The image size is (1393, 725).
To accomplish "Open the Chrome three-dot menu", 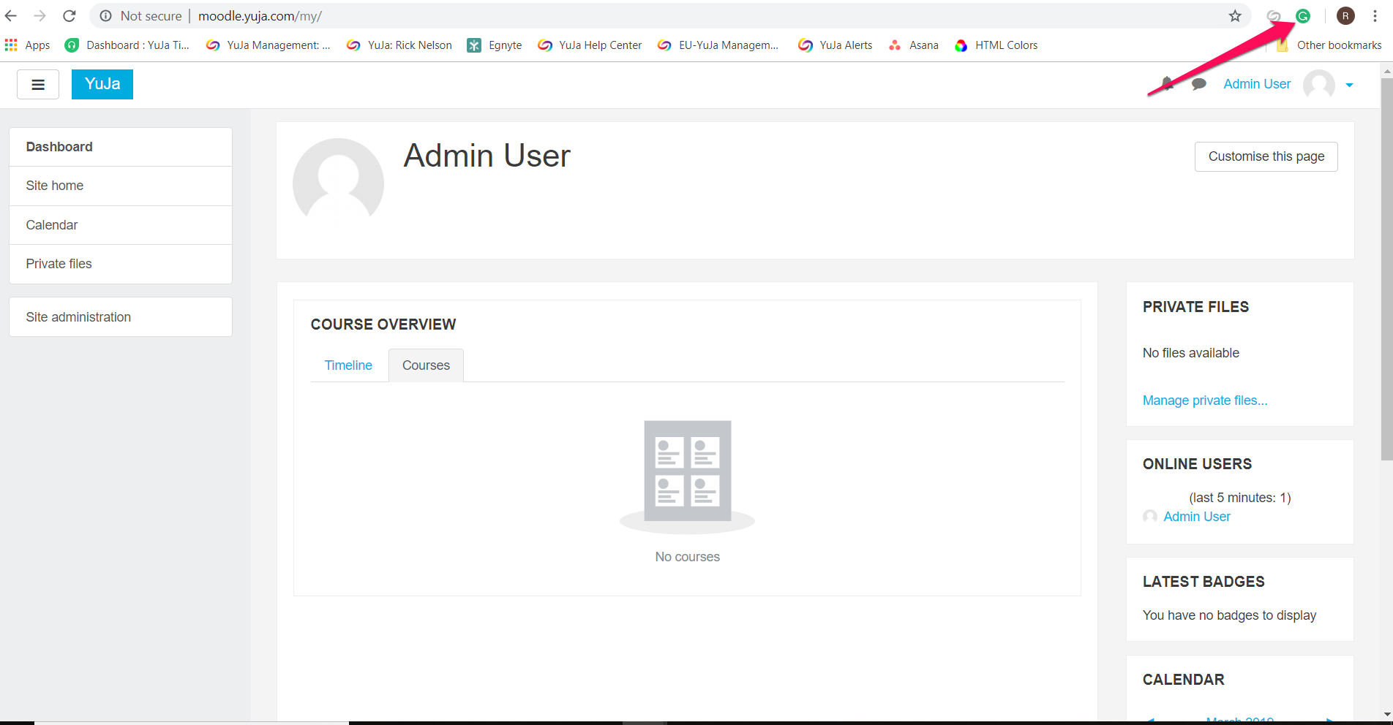I will [x=1375, y=16].
